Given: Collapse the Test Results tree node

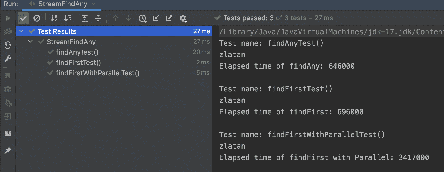Looking at the screenshot, I should 21,31.
